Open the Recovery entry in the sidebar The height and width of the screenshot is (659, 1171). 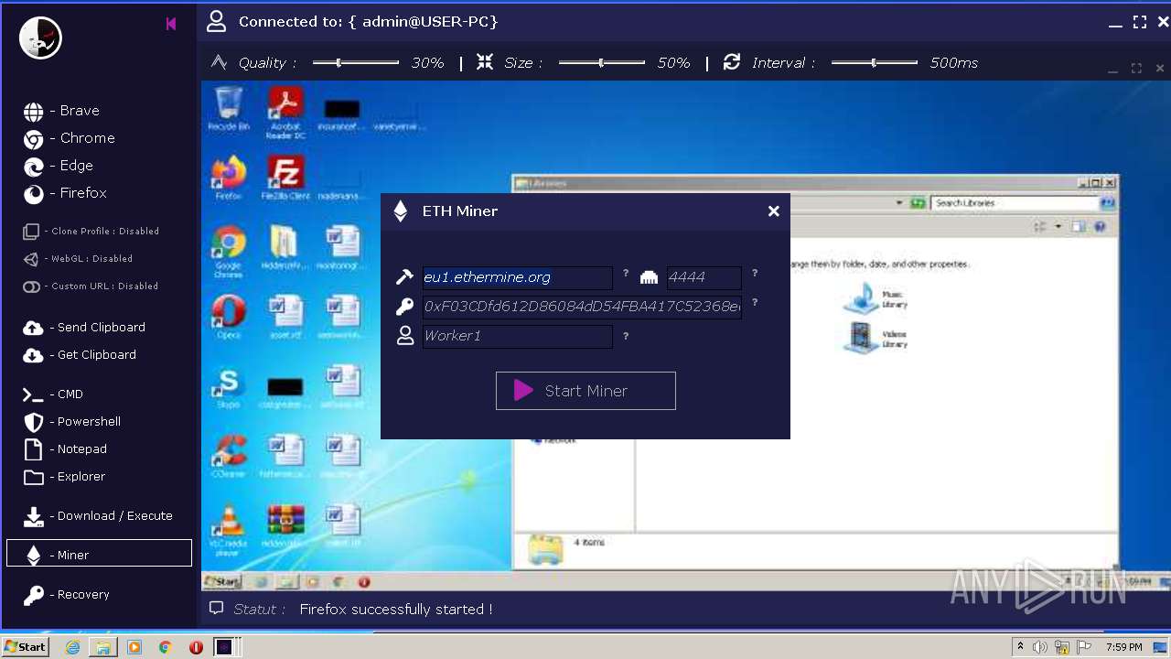67,595
